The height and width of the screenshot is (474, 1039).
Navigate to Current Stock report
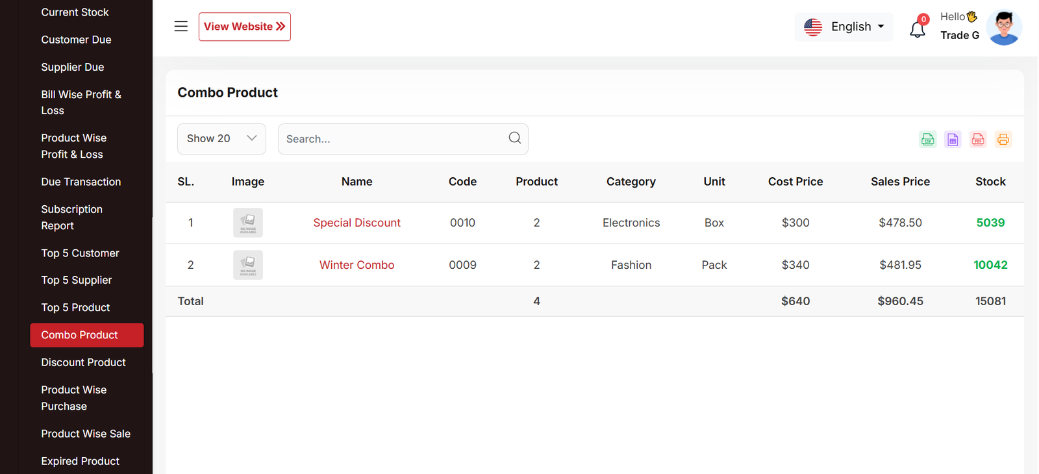click(75, 12)
